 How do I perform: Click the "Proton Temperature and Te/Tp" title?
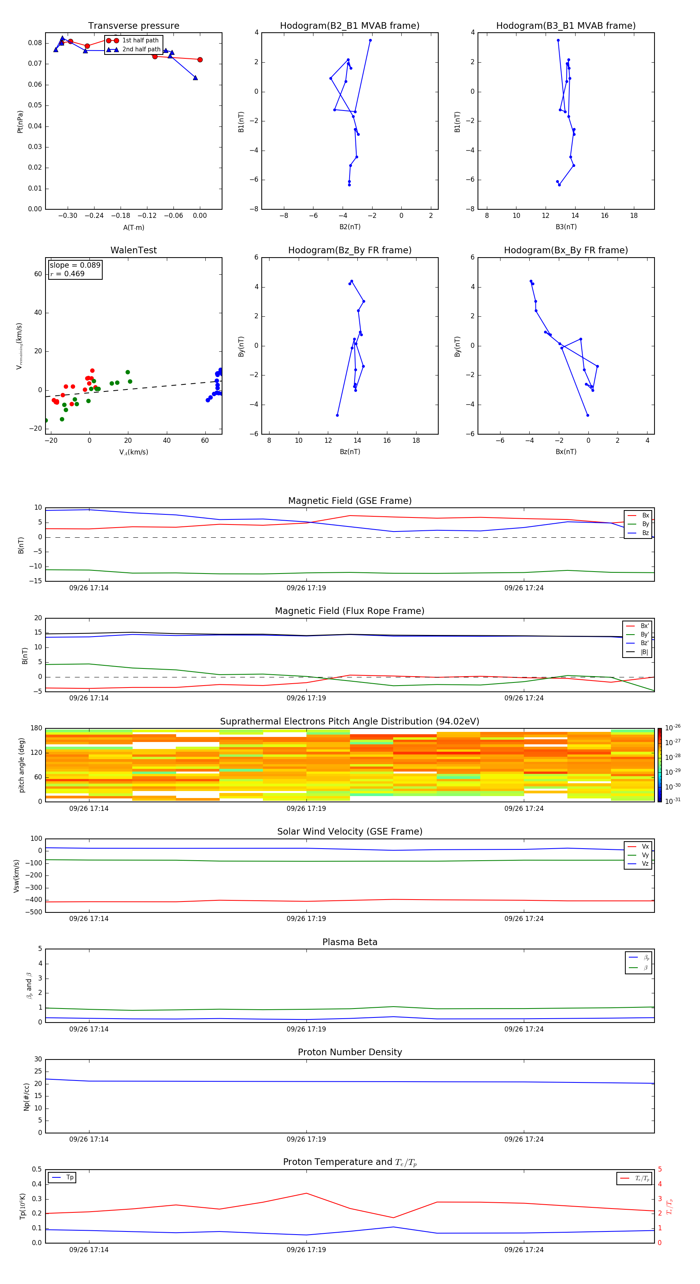pos(350,1162)
